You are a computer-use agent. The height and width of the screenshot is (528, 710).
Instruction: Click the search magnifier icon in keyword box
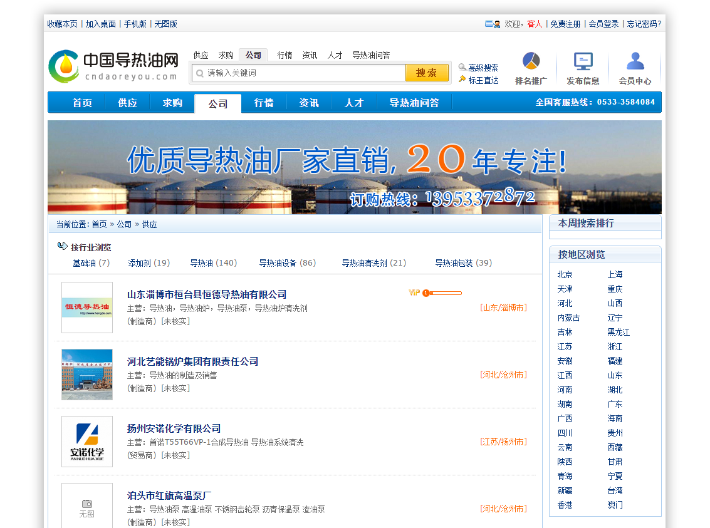tap(200, 73)
